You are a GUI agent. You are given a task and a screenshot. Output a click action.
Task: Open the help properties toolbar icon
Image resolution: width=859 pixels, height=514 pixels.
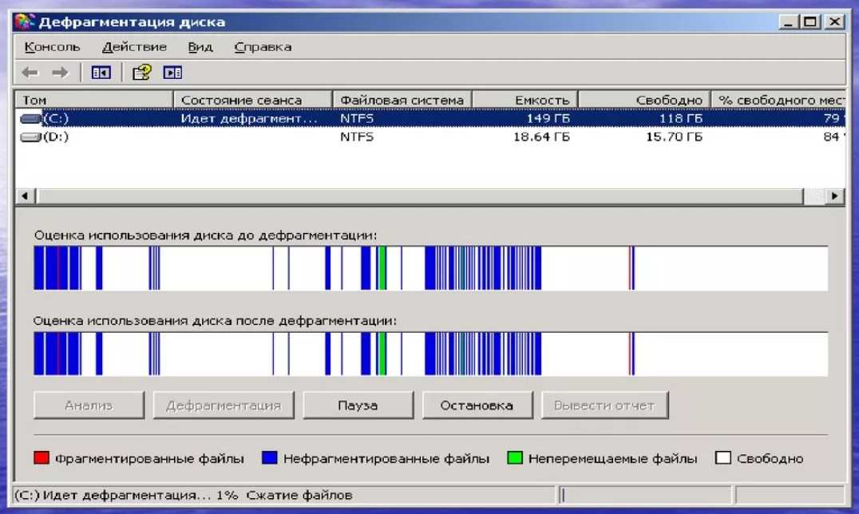(x=141, y=73)
